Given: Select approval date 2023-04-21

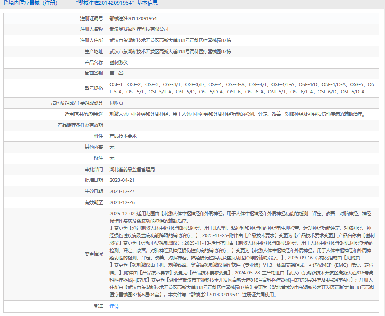Looking at the screenshot, I should [122, 180].
